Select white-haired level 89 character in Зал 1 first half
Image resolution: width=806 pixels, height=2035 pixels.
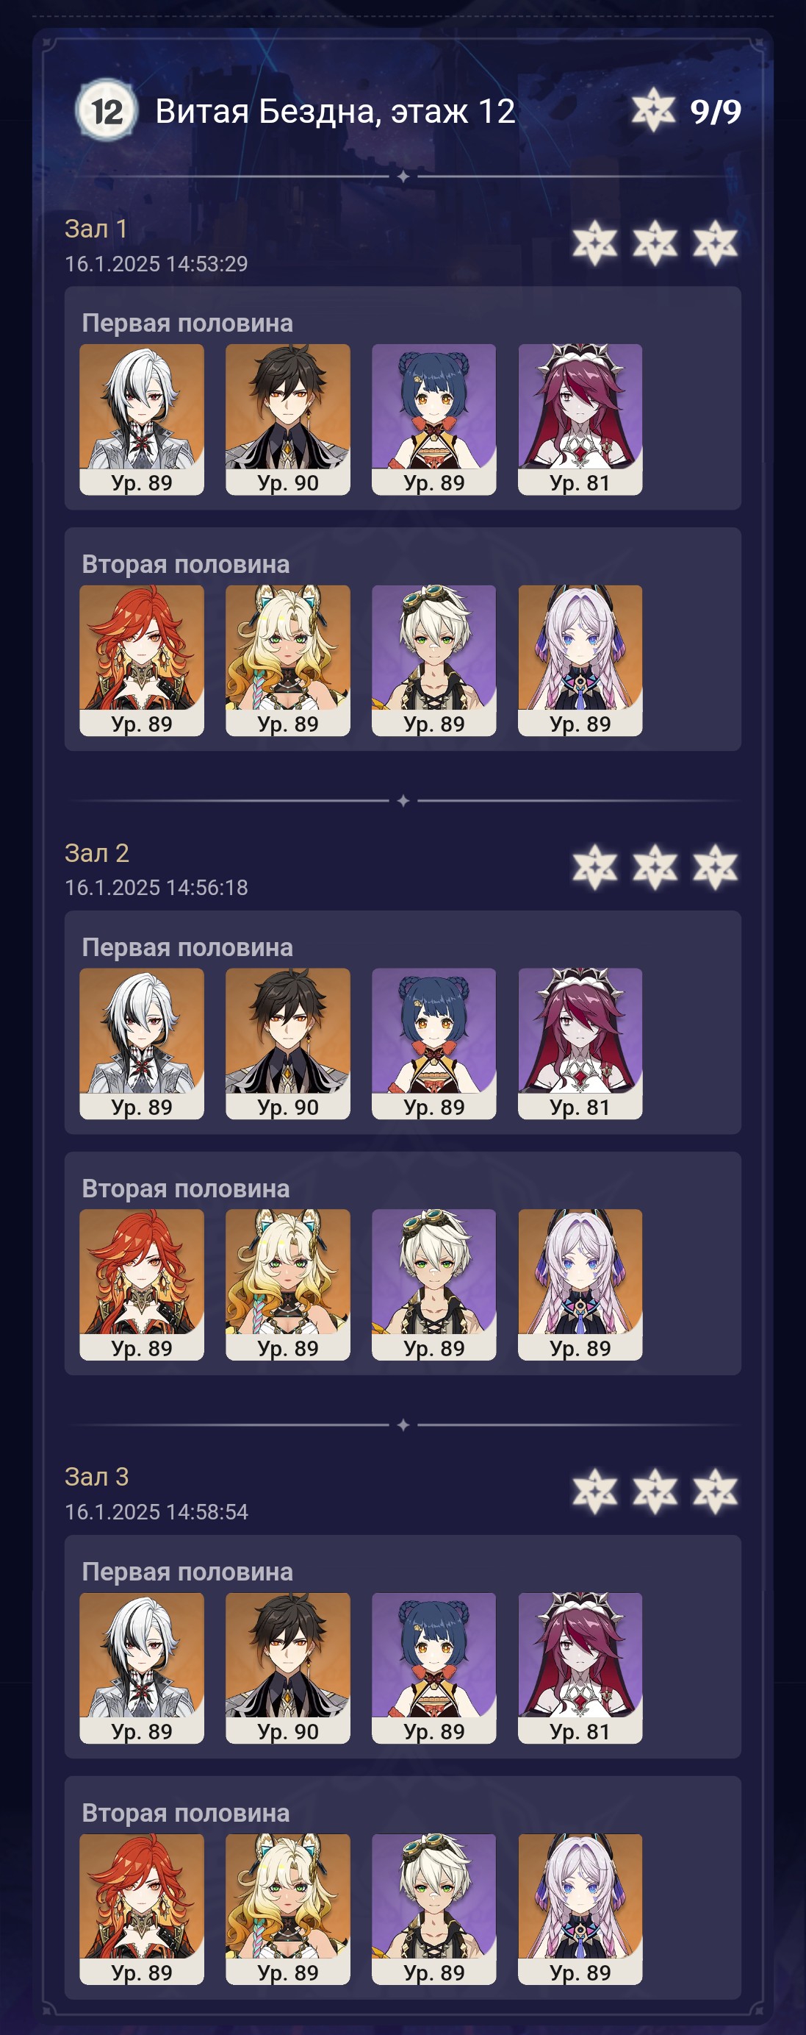(142, 419)
